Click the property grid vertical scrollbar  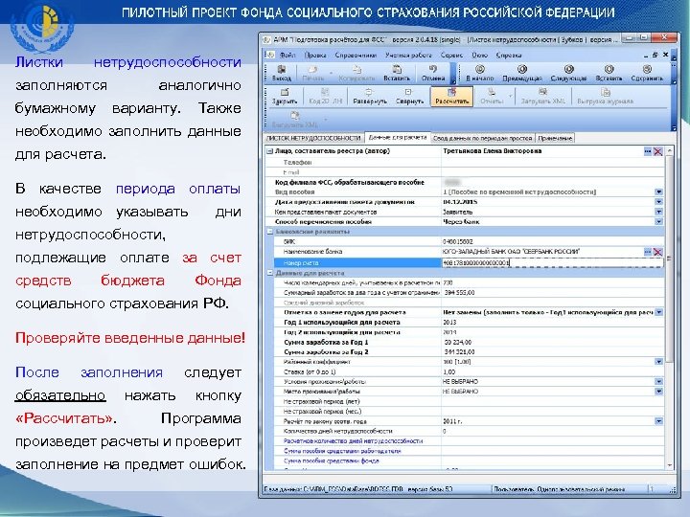(670, 259)
